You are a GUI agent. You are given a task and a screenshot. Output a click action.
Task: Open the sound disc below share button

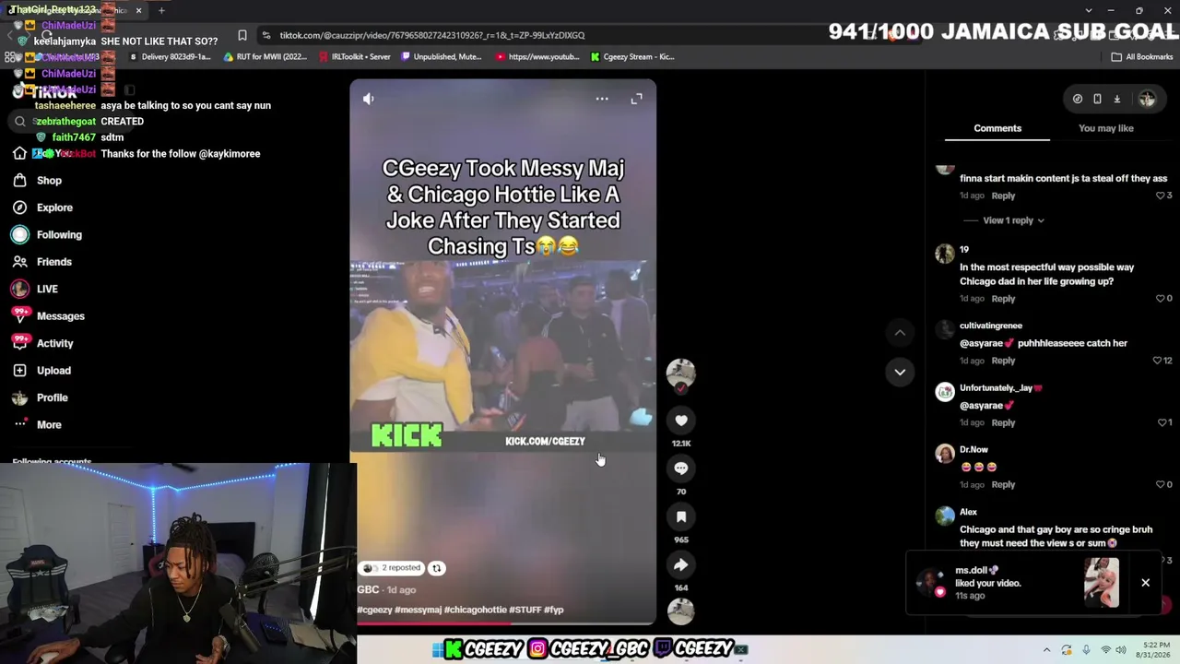click(681, 611)
